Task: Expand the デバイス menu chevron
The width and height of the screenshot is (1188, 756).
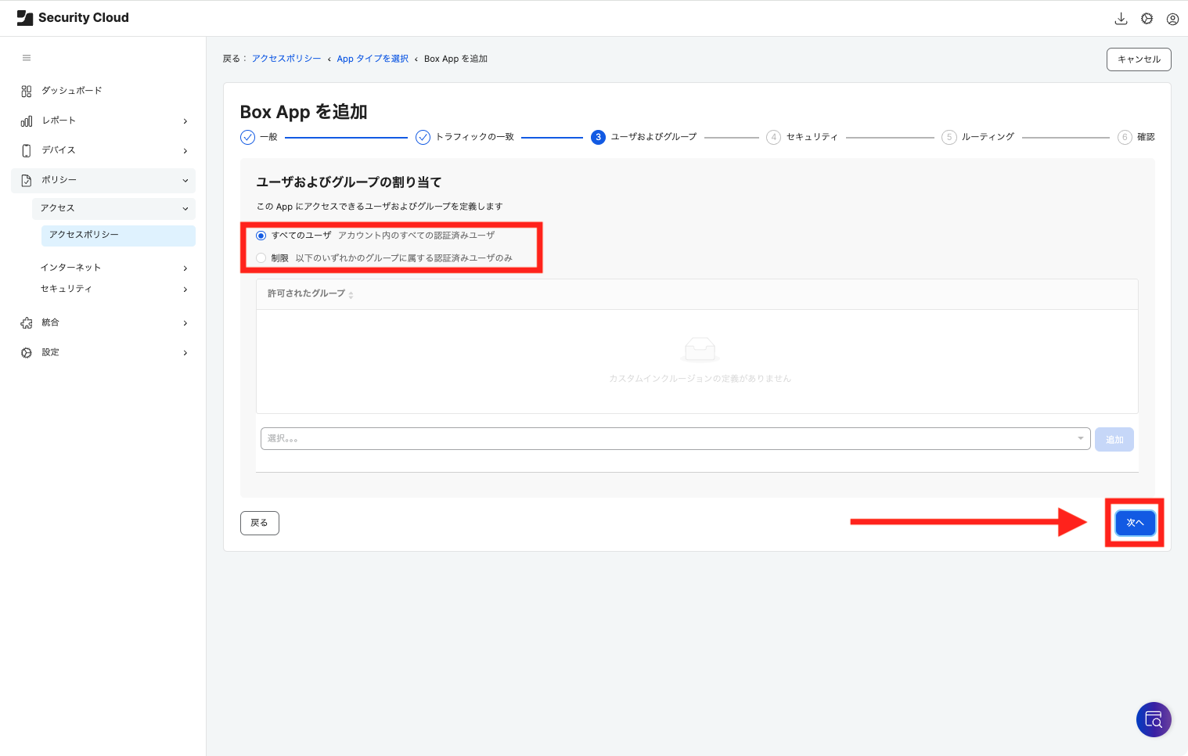Action: click(185, 151)
